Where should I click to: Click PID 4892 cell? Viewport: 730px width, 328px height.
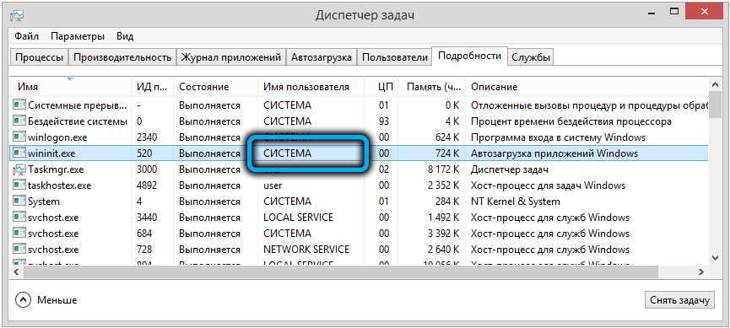tap(147, 186)
